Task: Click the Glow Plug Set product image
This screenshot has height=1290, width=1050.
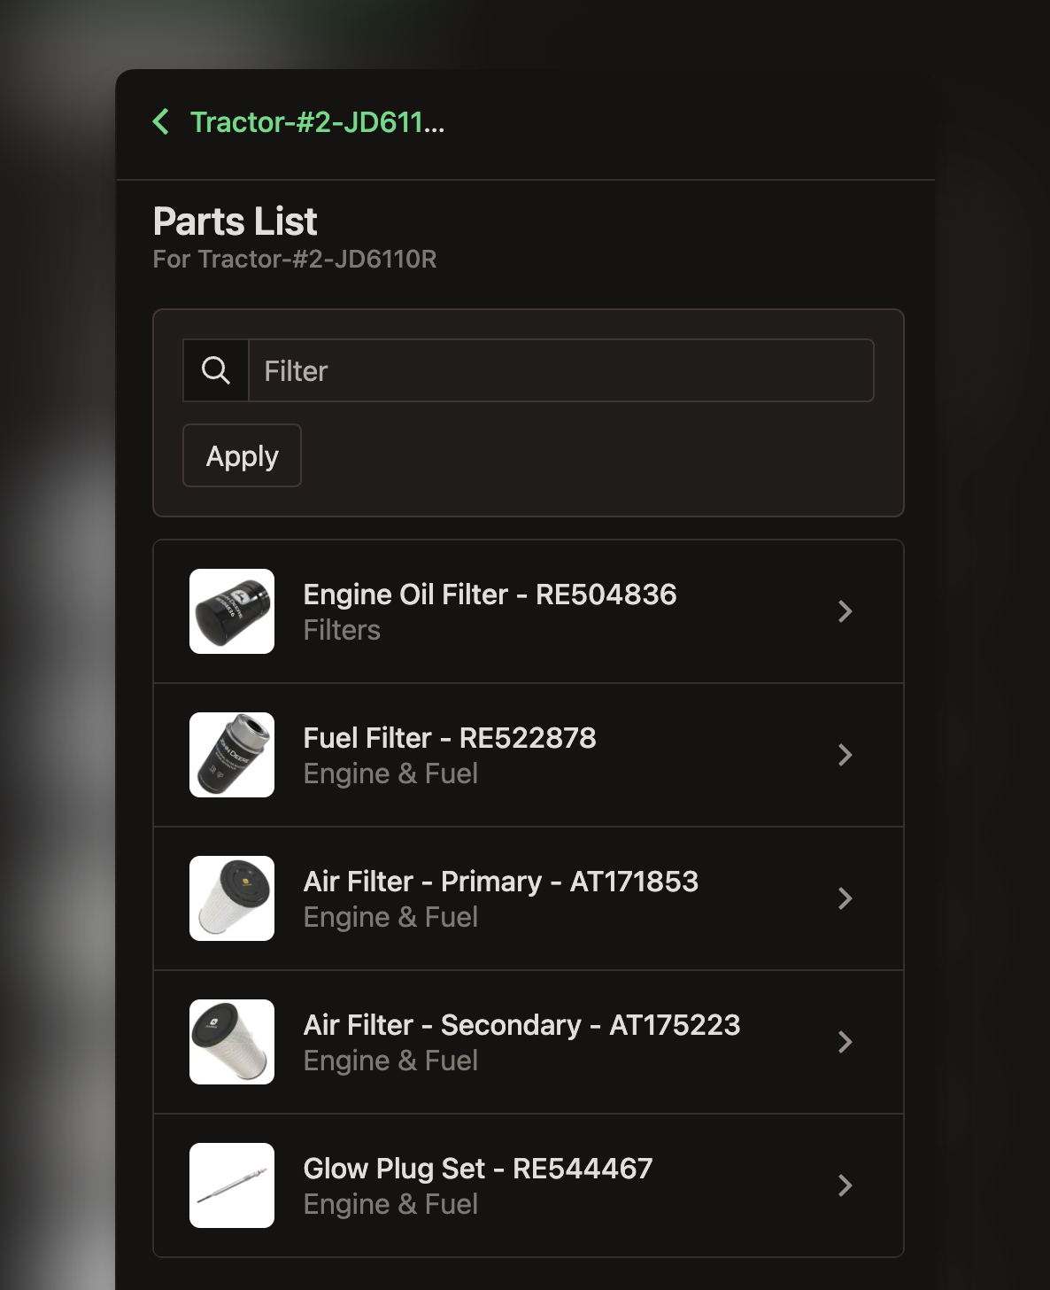Action: 231,1185
